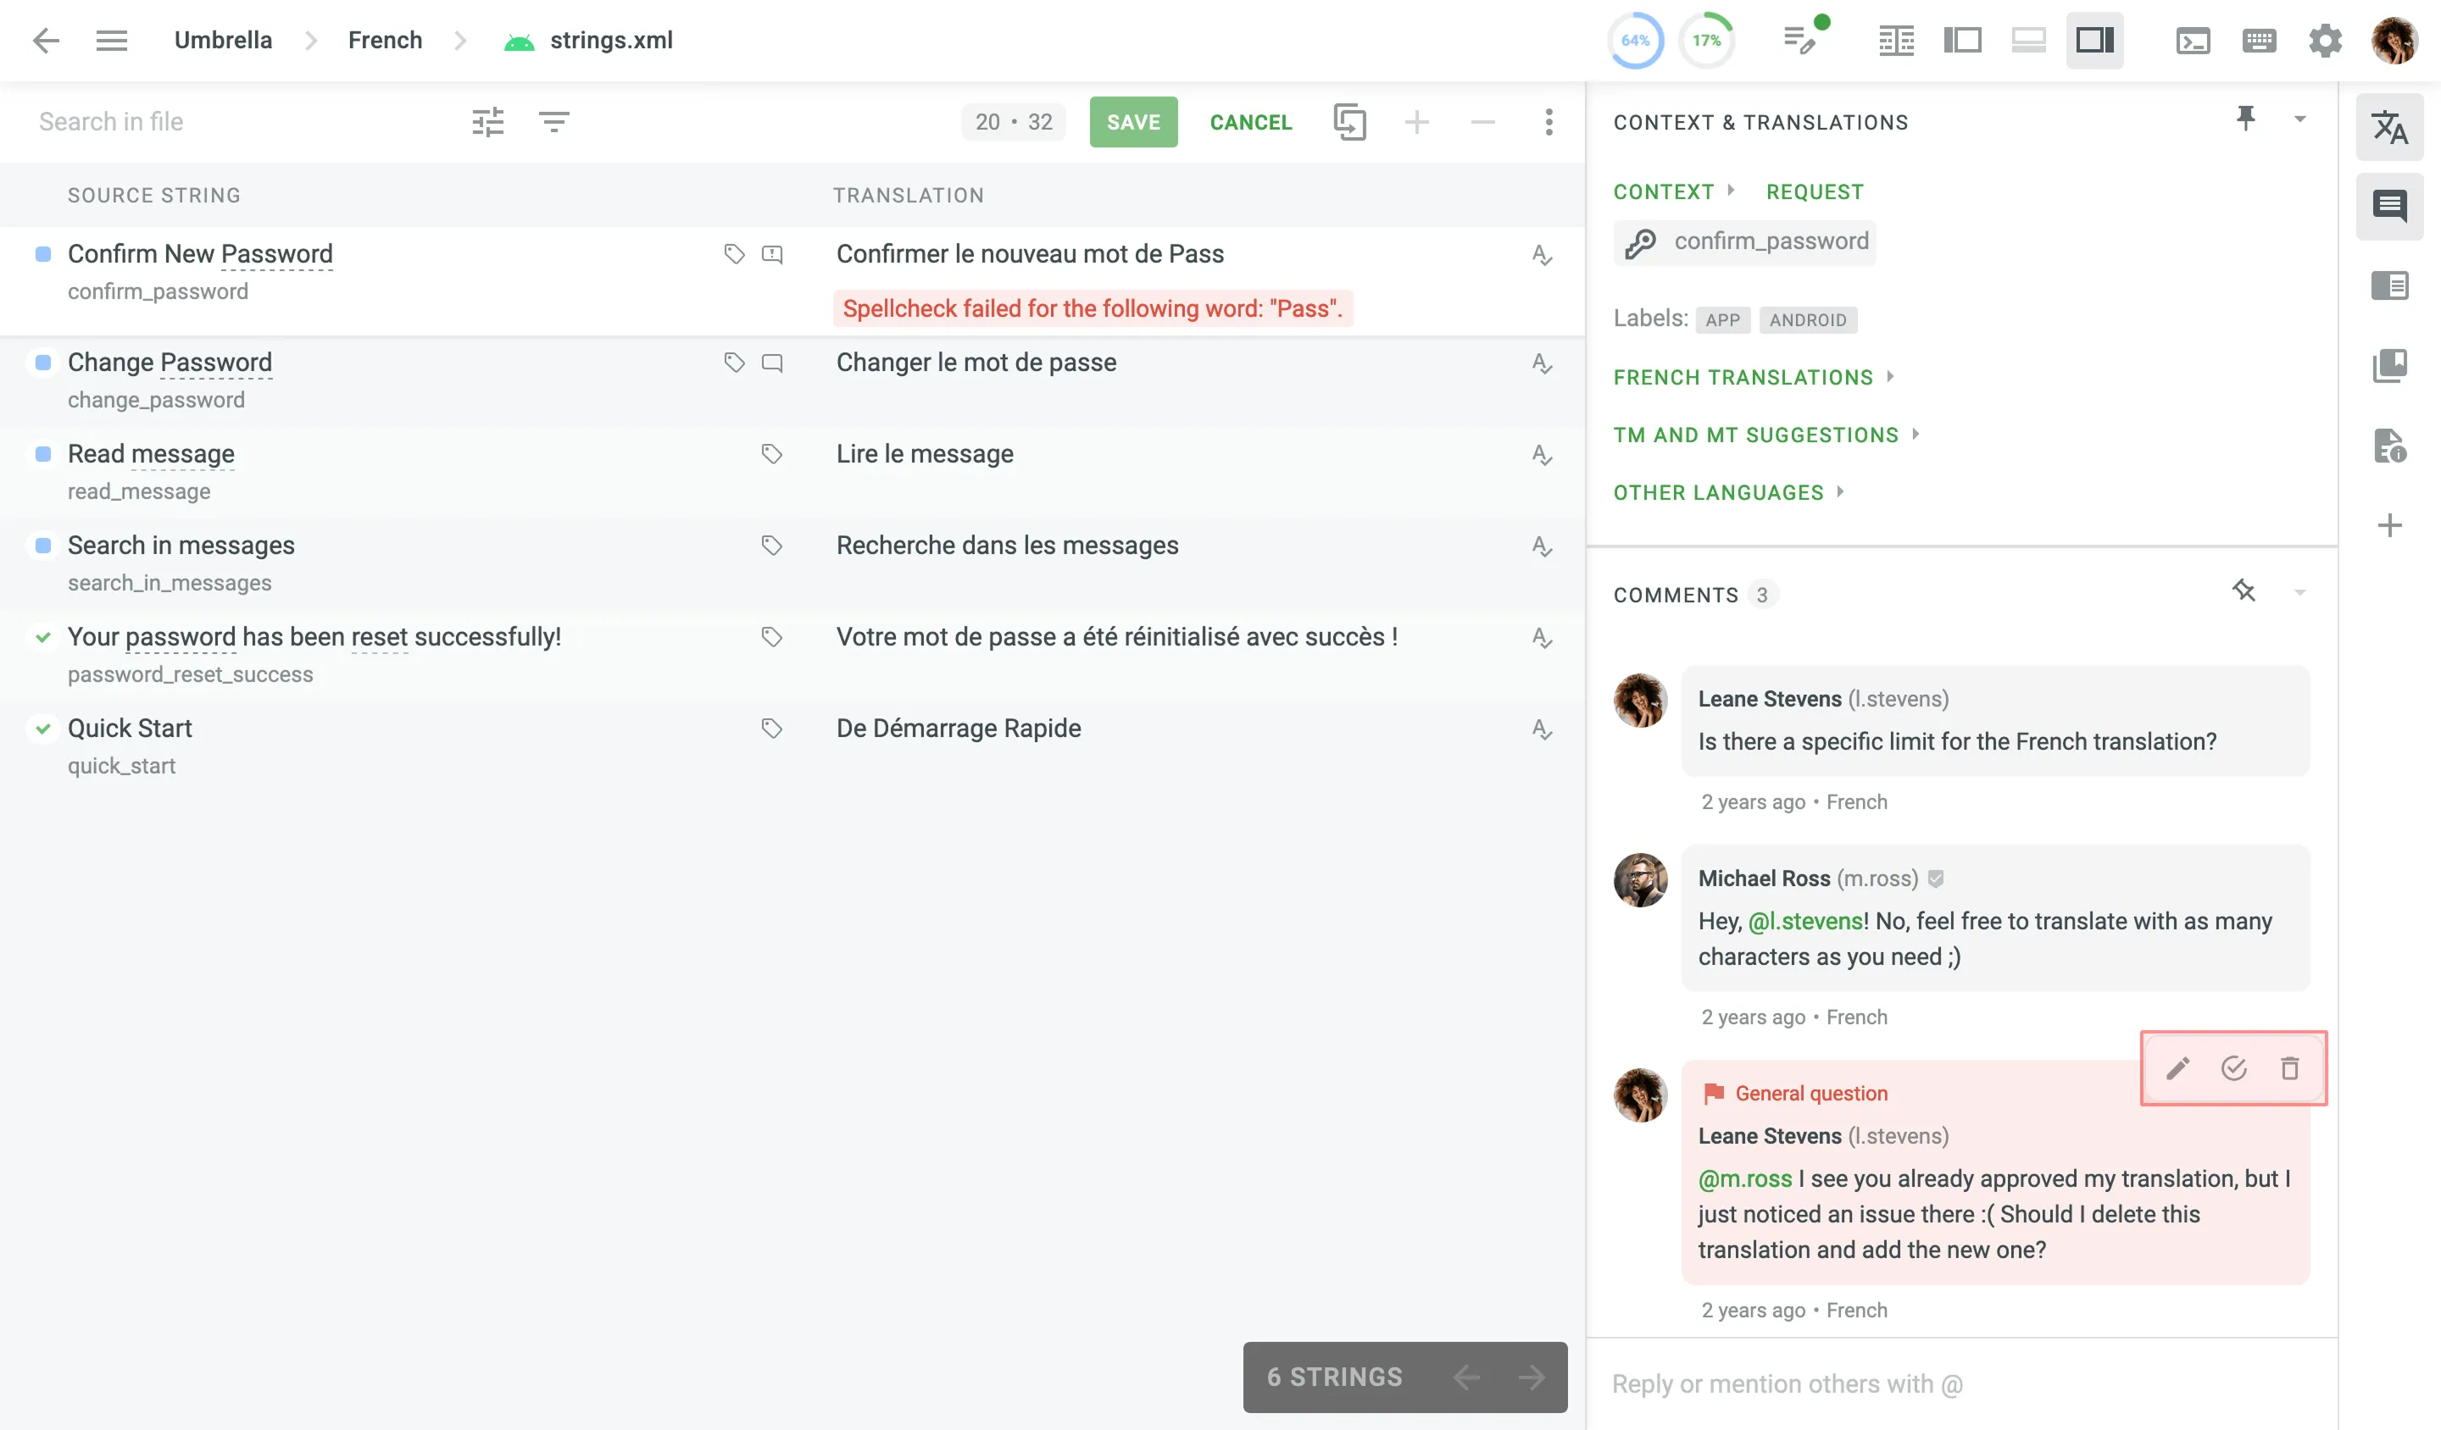
Task: Open the comments panel in the right sidebar
Action: pyautogui.click(x=2389, y=206)
